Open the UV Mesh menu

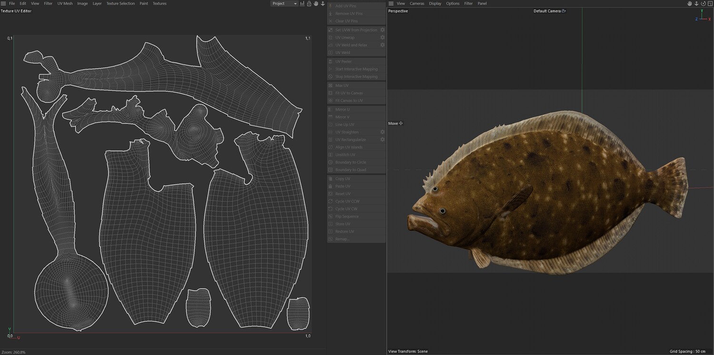65,3
